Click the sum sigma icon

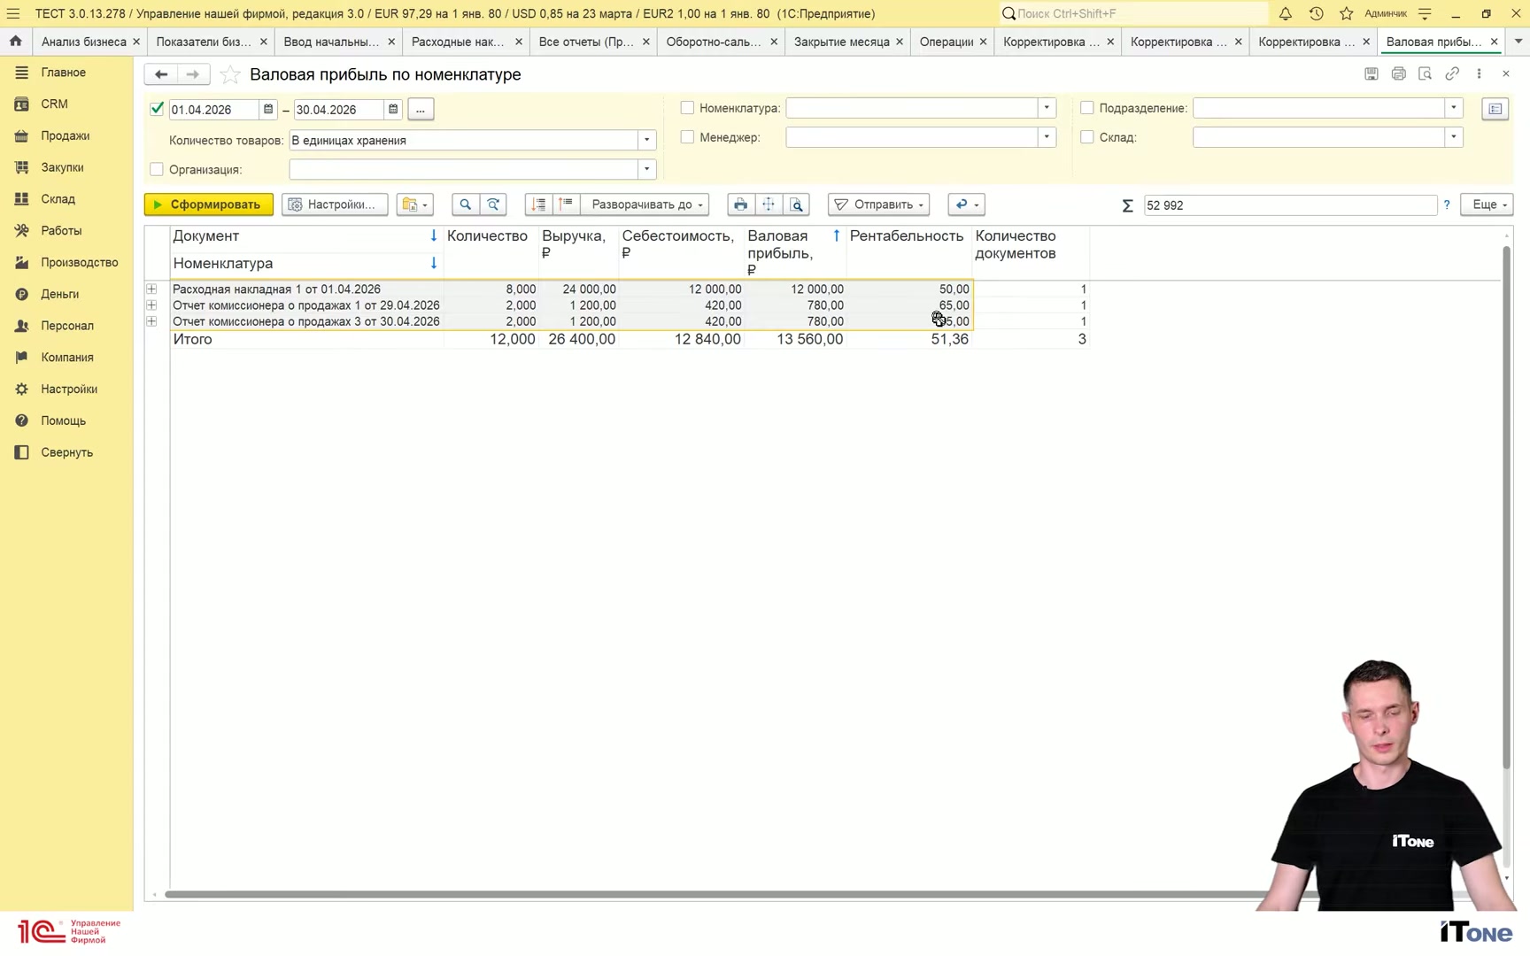point(1127,205)
